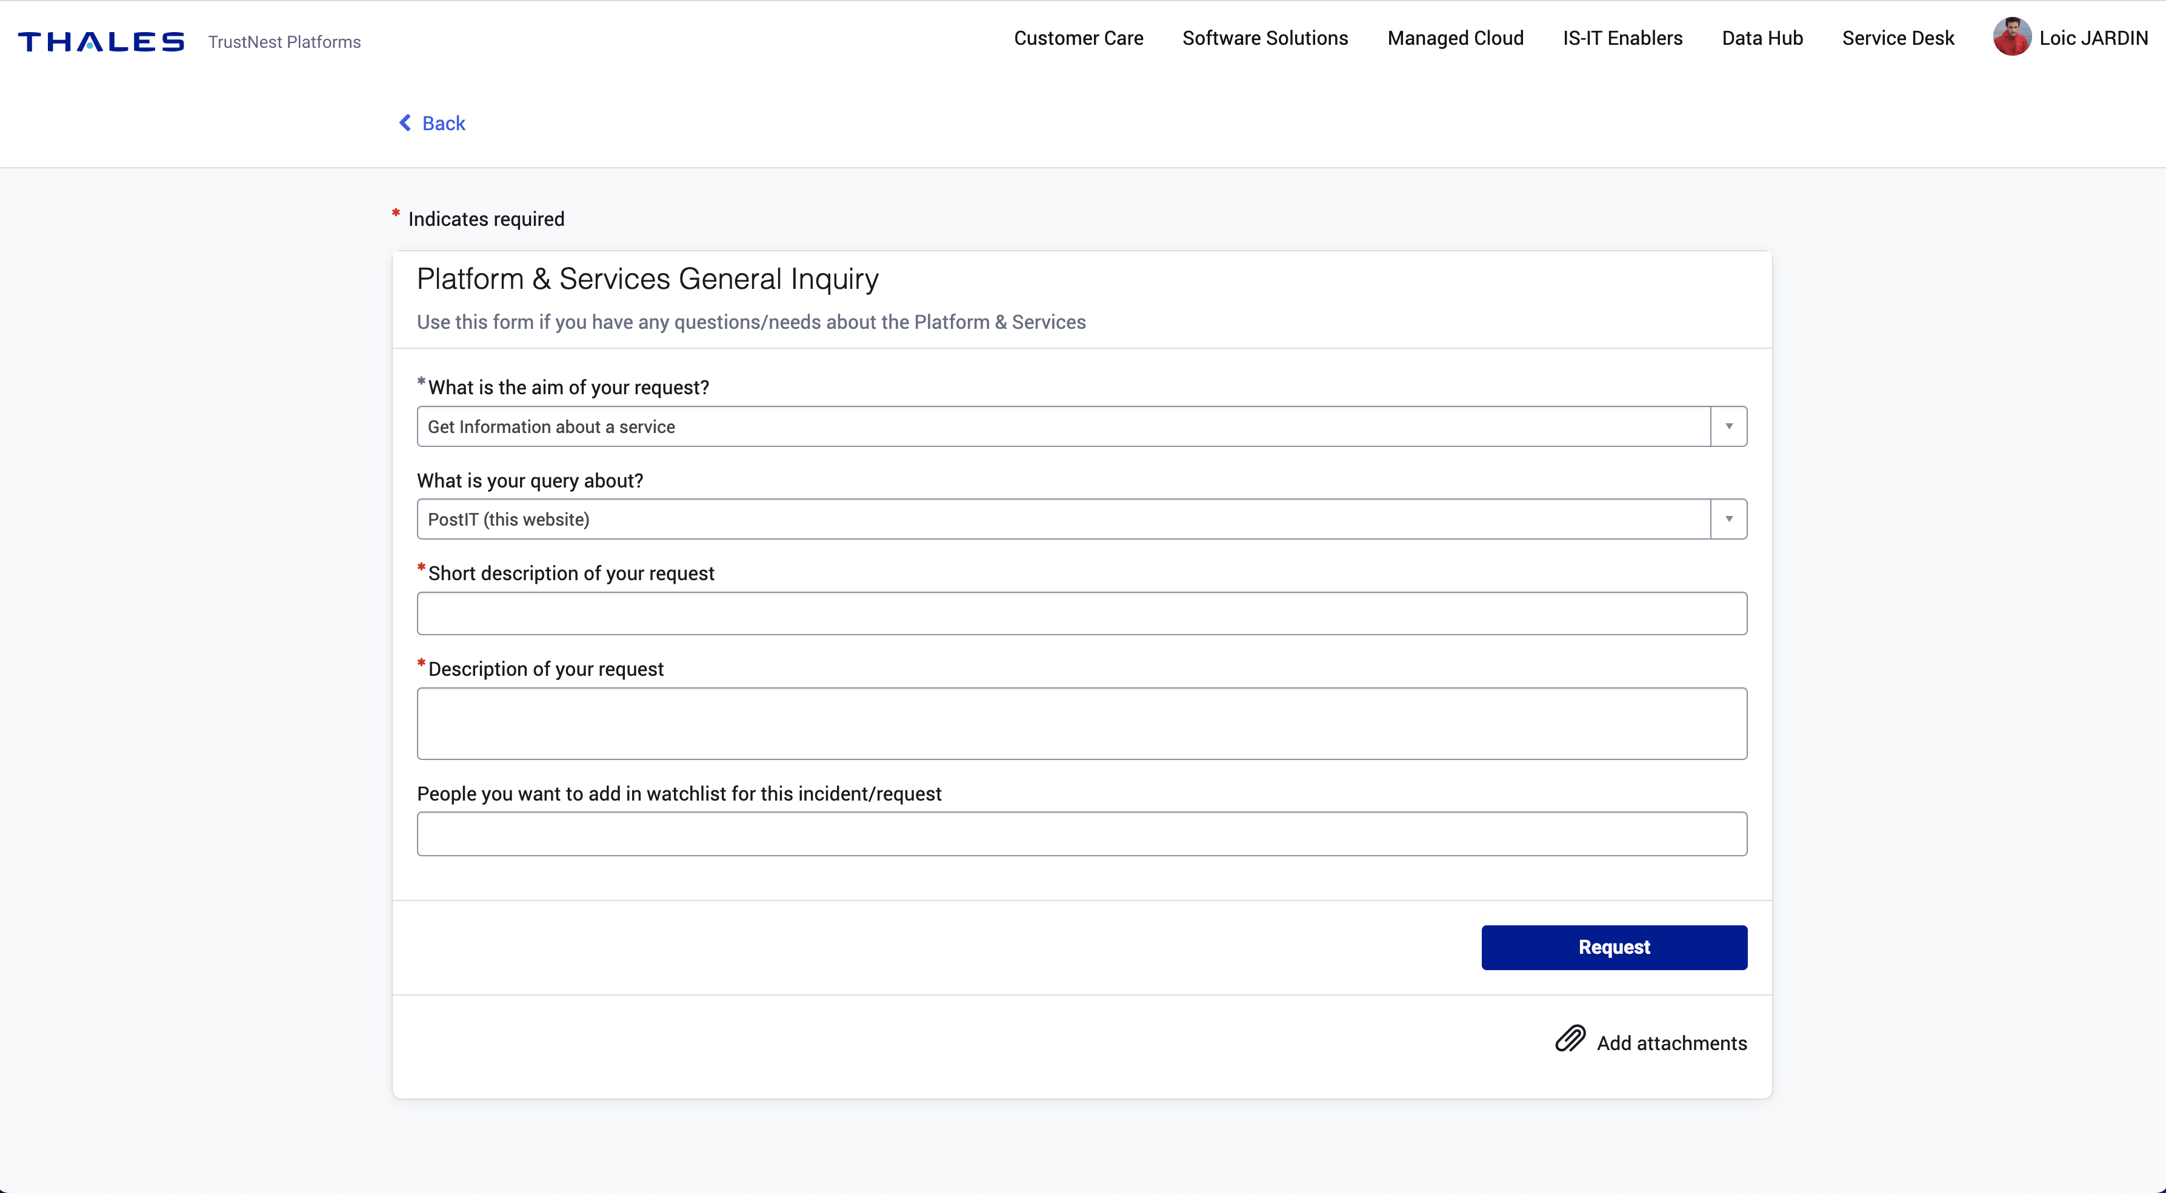Open the Managed Cloud menu

tap(1456, 39)
